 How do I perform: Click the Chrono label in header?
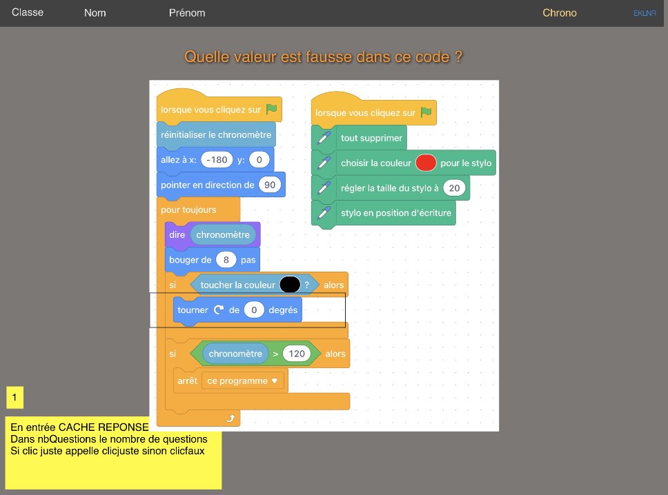[560, 13]
